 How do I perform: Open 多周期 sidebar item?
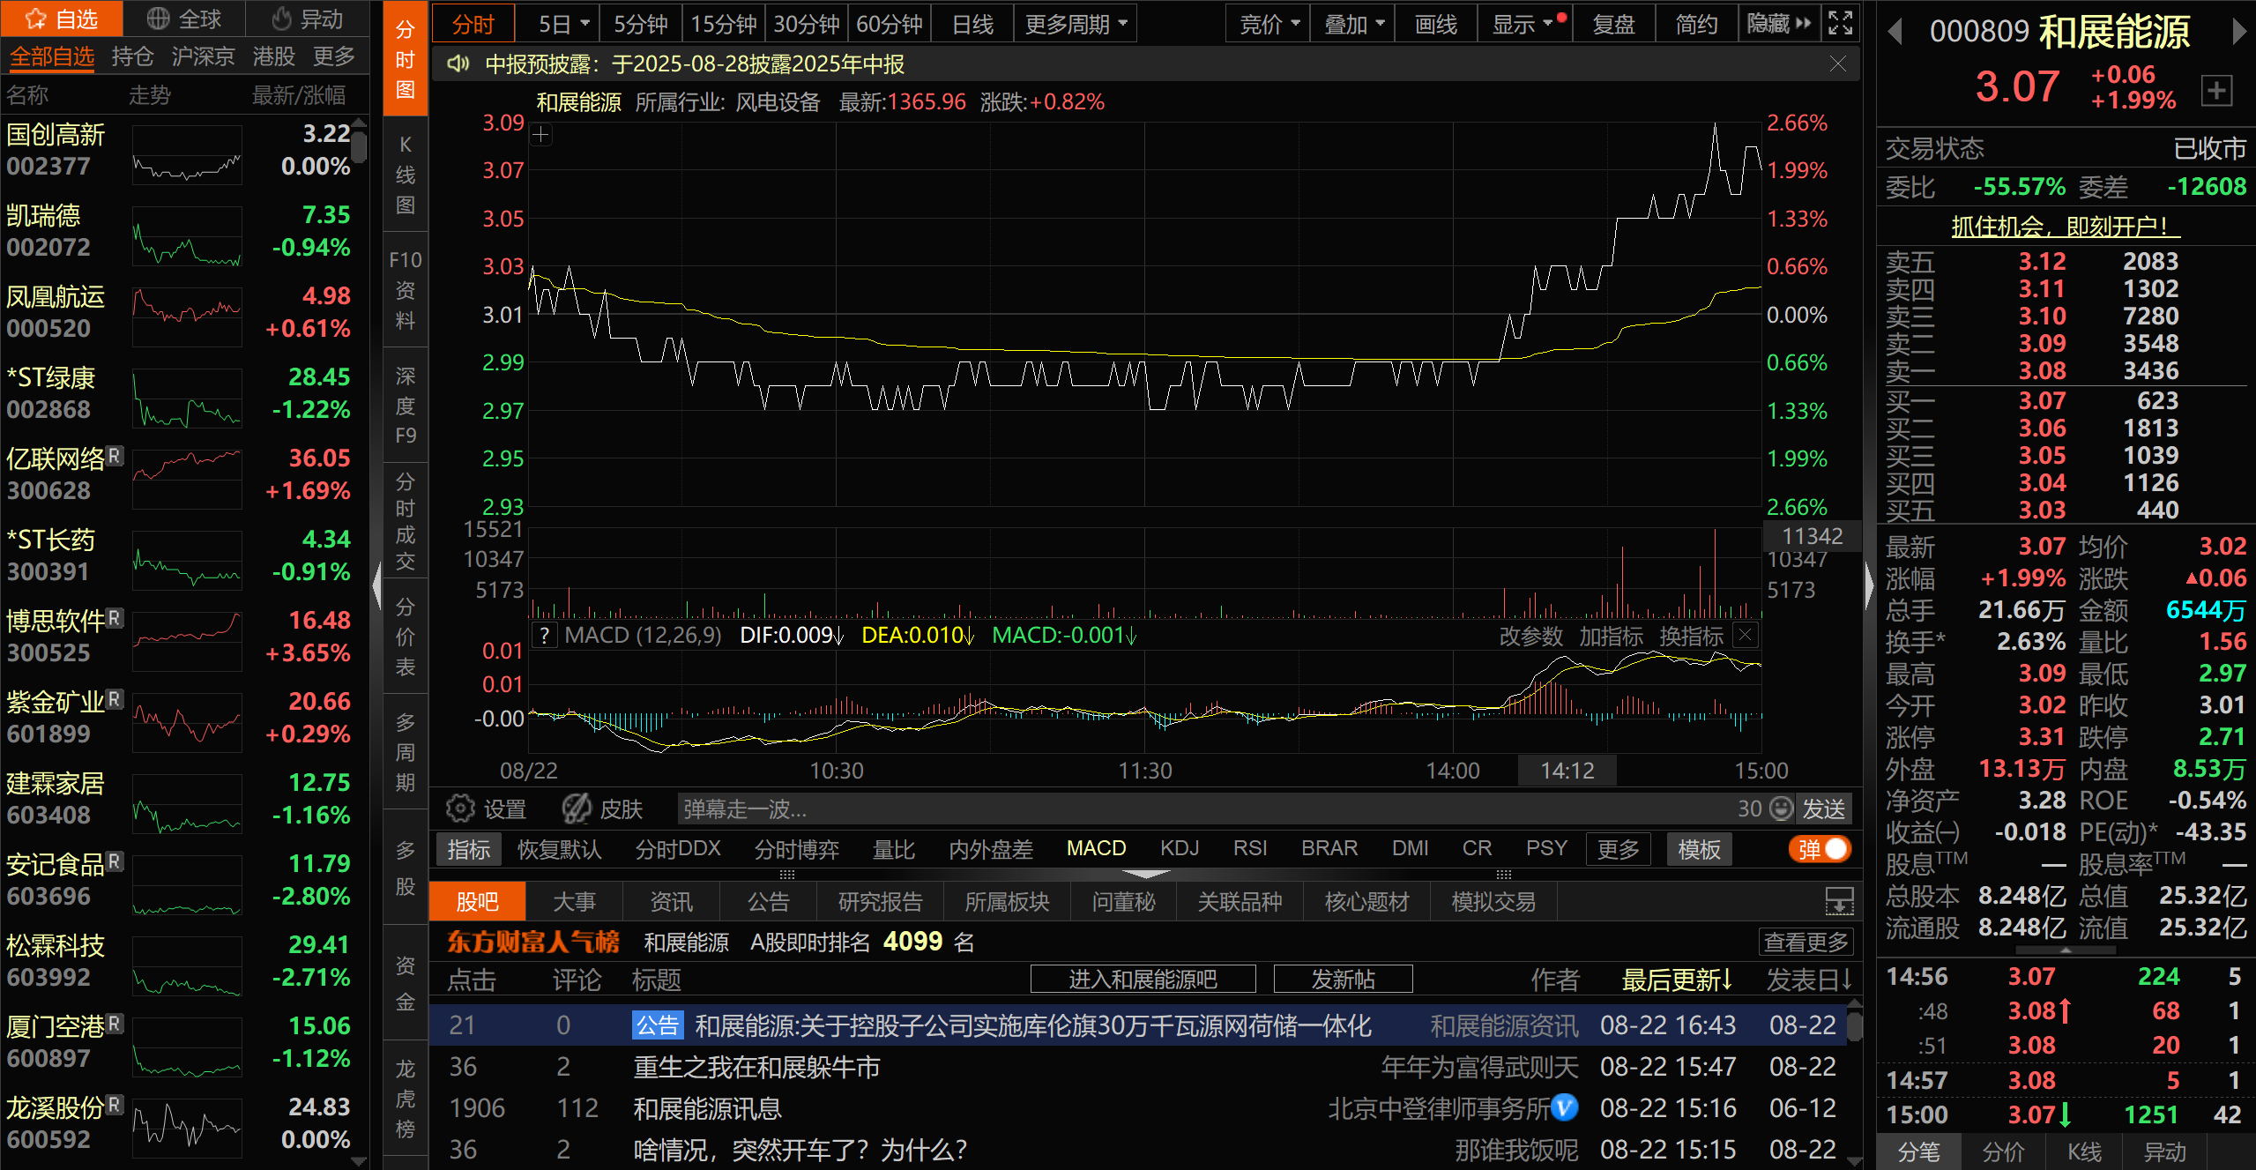click(406, 752)
